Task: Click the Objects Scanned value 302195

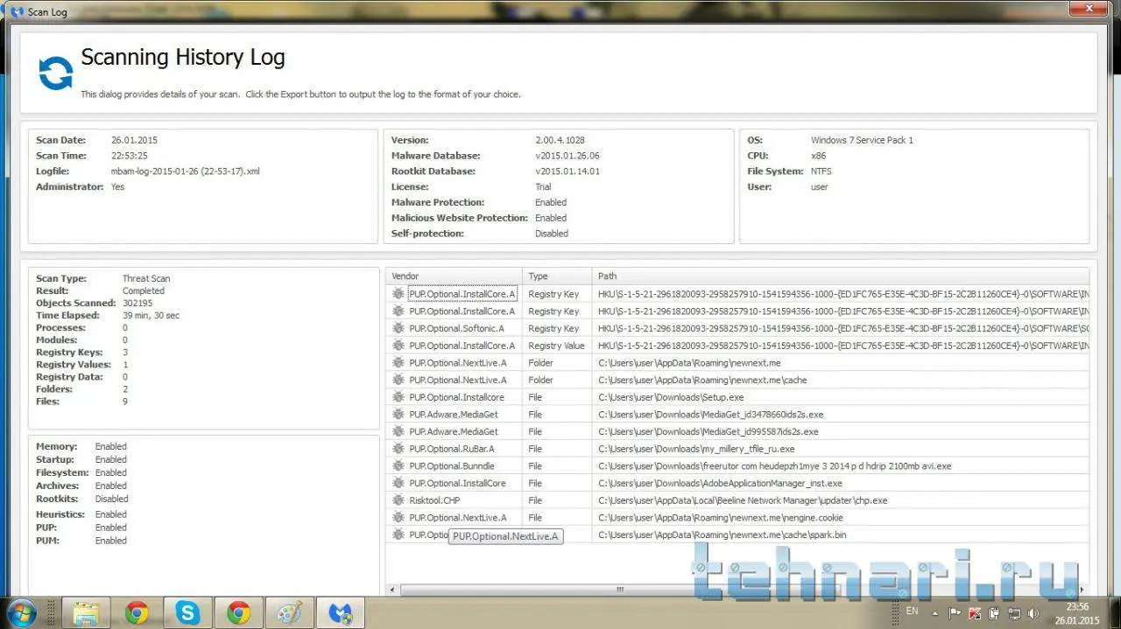Action: (137, 303)
